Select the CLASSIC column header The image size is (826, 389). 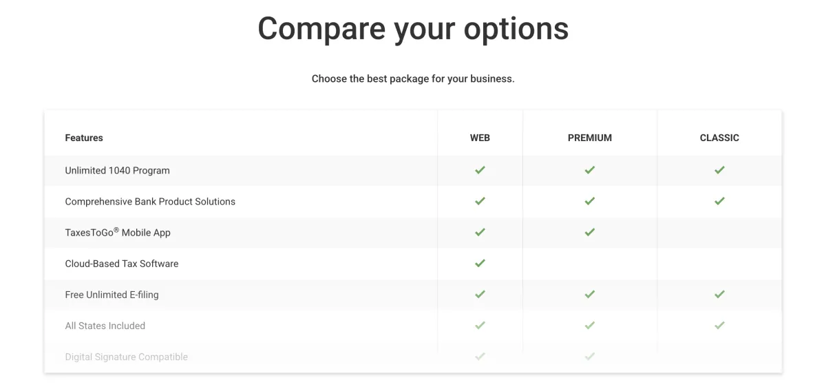tap(719, 138)
